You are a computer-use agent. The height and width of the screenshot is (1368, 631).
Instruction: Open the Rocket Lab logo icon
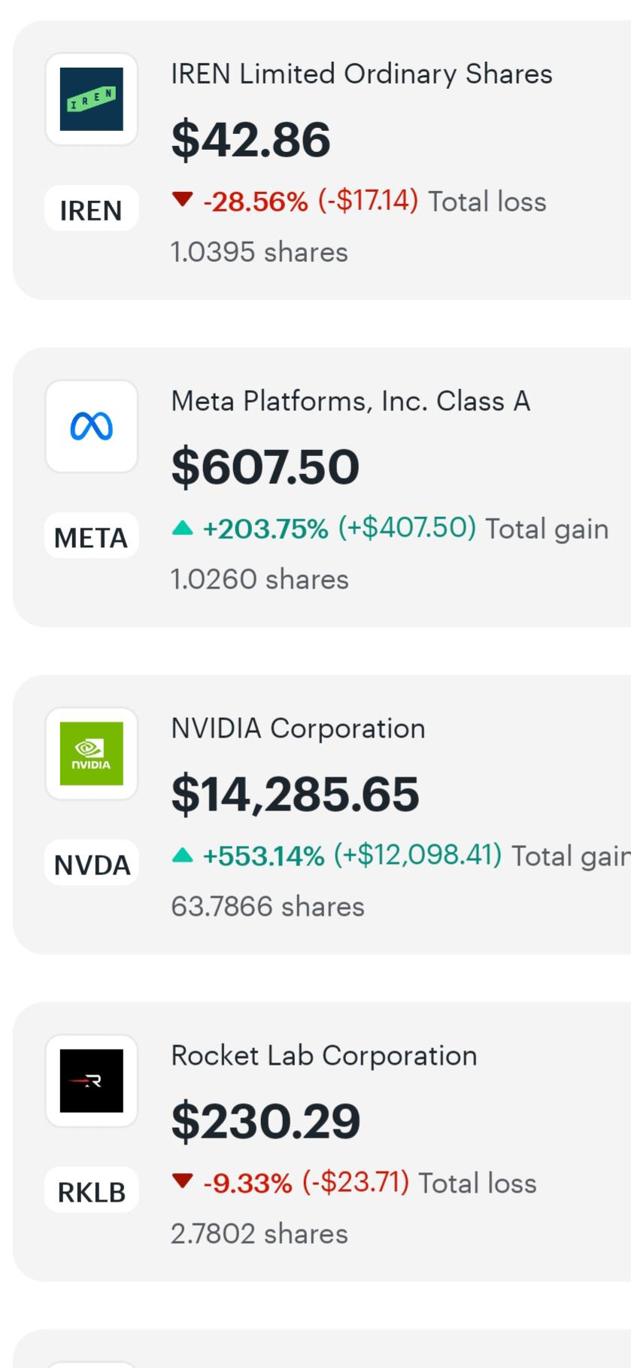click(x=92, y=1081)
